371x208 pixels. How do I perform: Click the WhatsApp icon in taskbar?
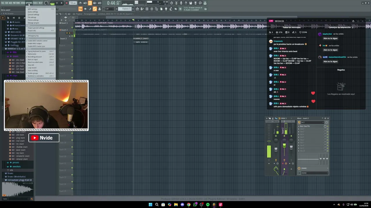pyautogui.click(x=195, y=205)
